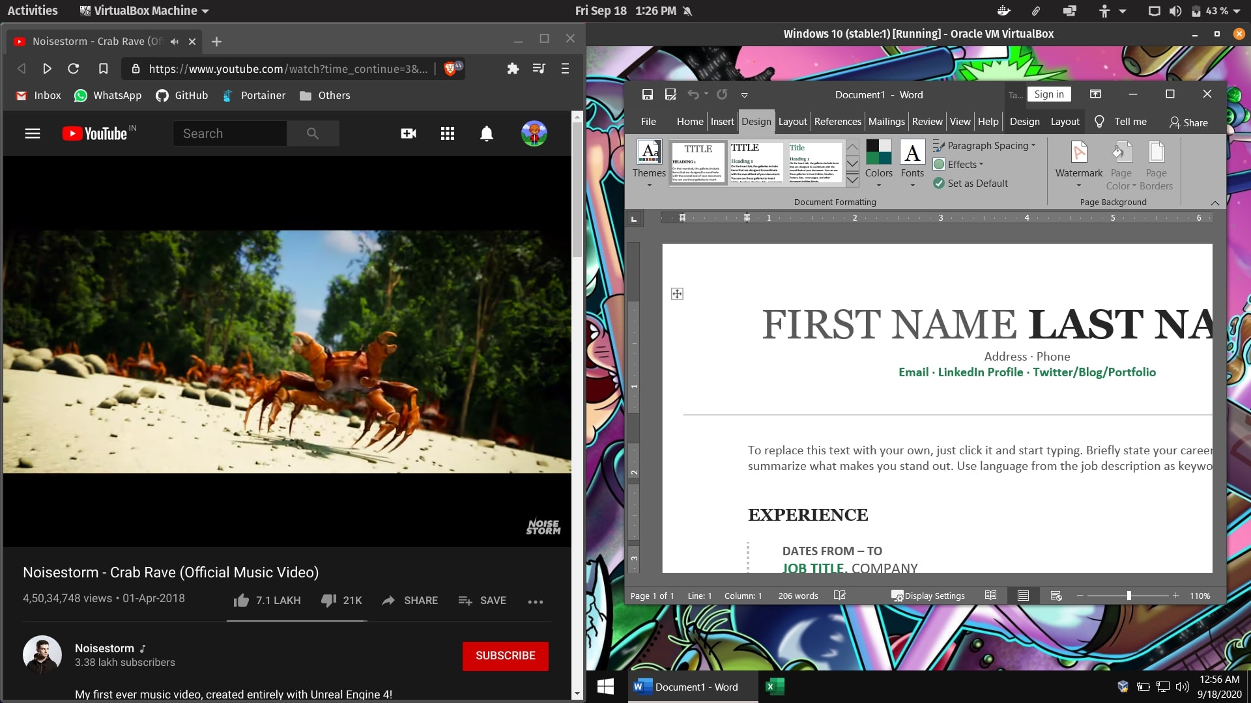Click the Sign in button in Word
Viewport: 1251px width, 703px height.
click(1049, 94)
